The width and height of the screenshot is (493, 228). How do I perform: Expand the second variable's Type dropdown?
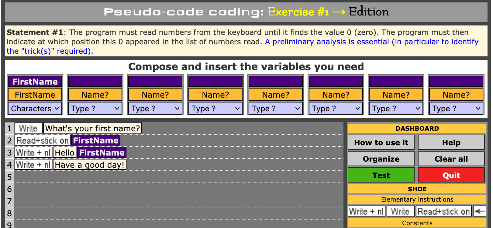(95, 109)
